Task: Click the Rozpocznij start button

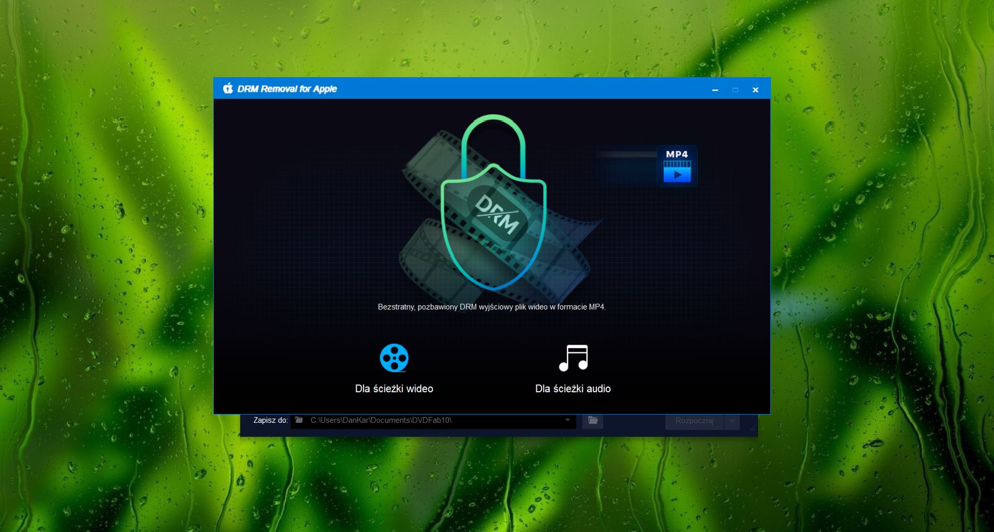Action: pos(694,421)
